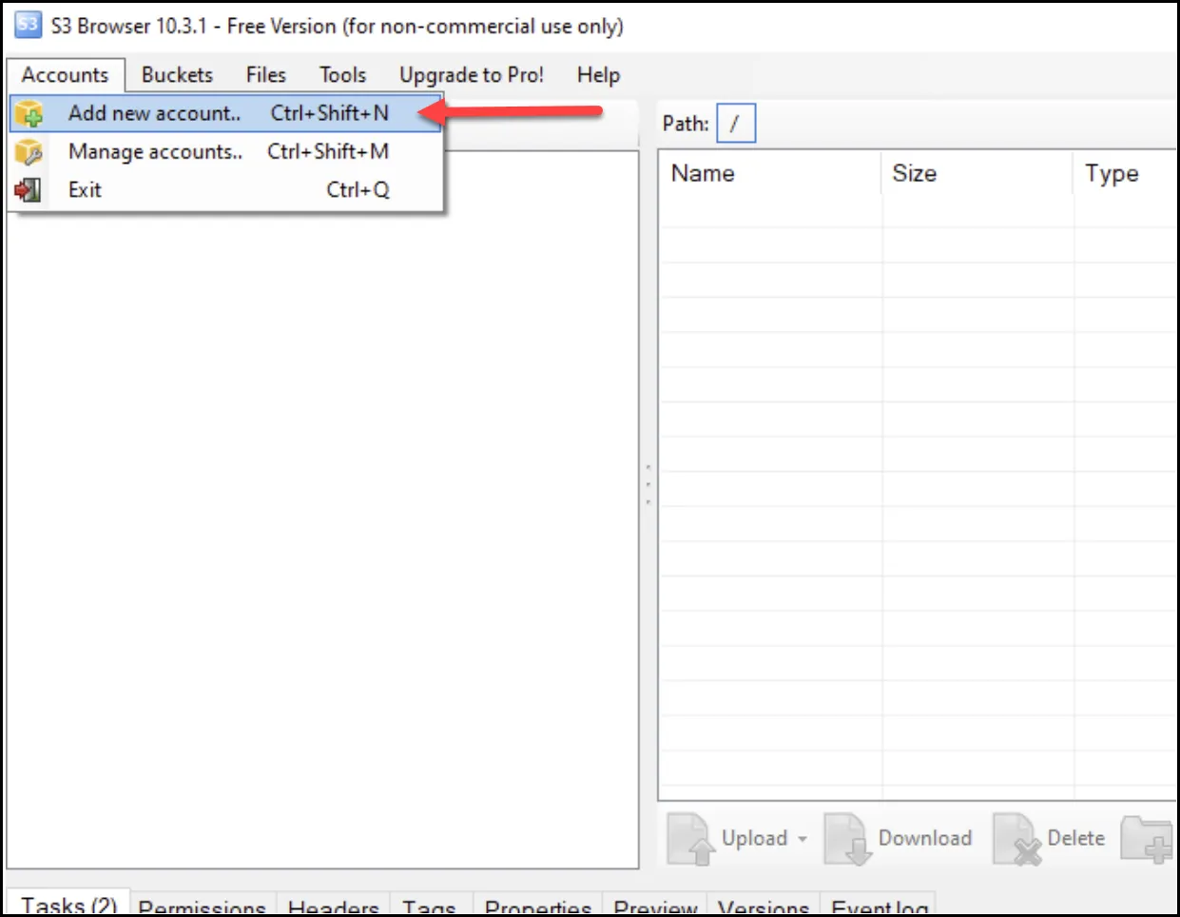Open the Files menu

[265, 75]
